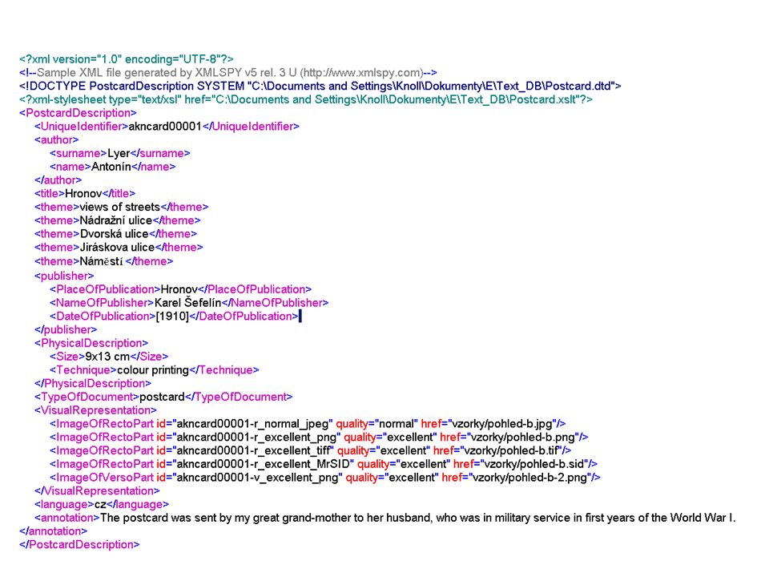Click PlaceOfPublication value Hronov

(x=179, y=289)
